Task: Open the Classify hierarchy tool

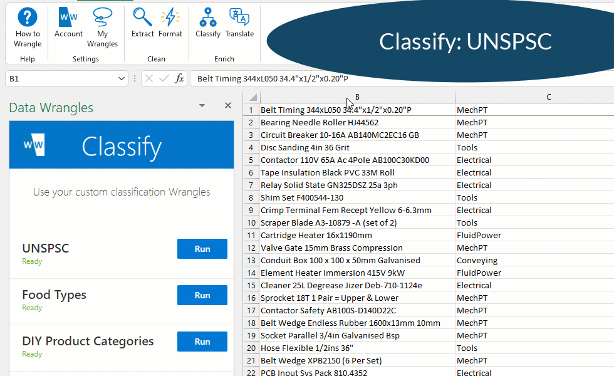Action: click(208, 23)
